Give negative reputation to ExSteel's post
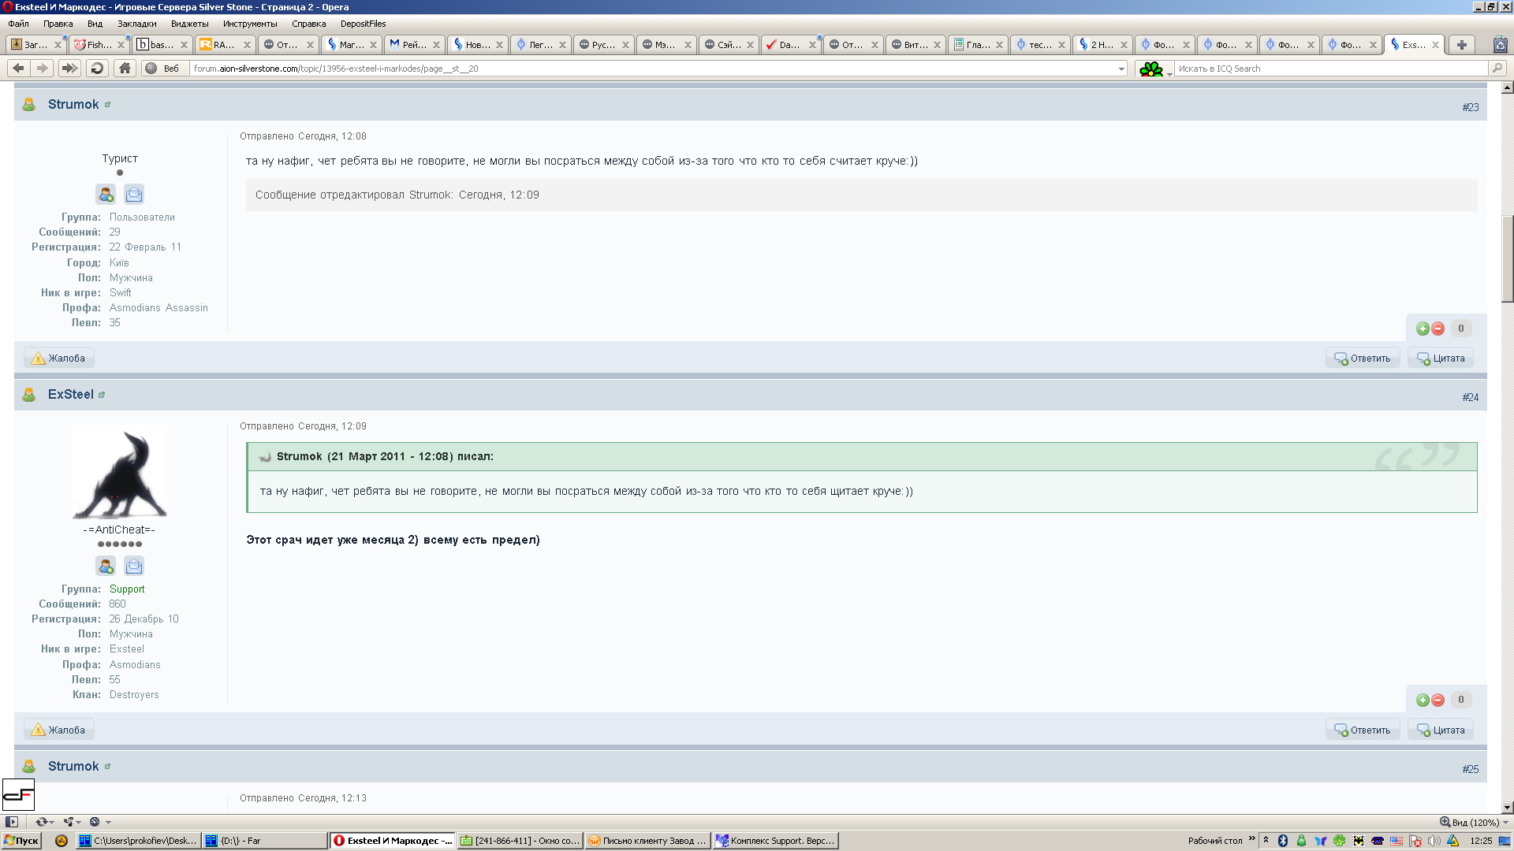Screen dimensions: 1514x851 [x=1438, y=700]
